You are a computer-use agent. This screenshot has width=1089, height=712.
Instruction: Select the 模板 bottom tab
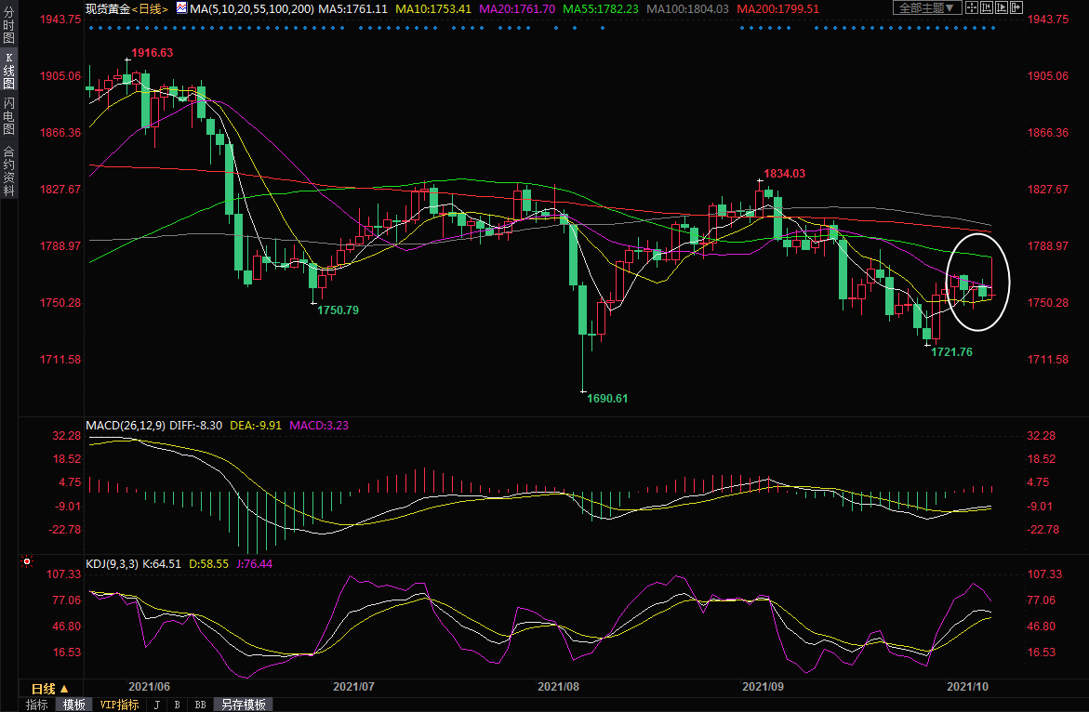[x=73, y=705]
